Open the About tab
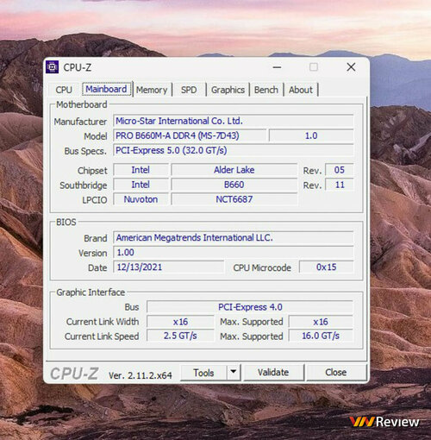The height and width of the screenshot is (440, 431). 301,90
